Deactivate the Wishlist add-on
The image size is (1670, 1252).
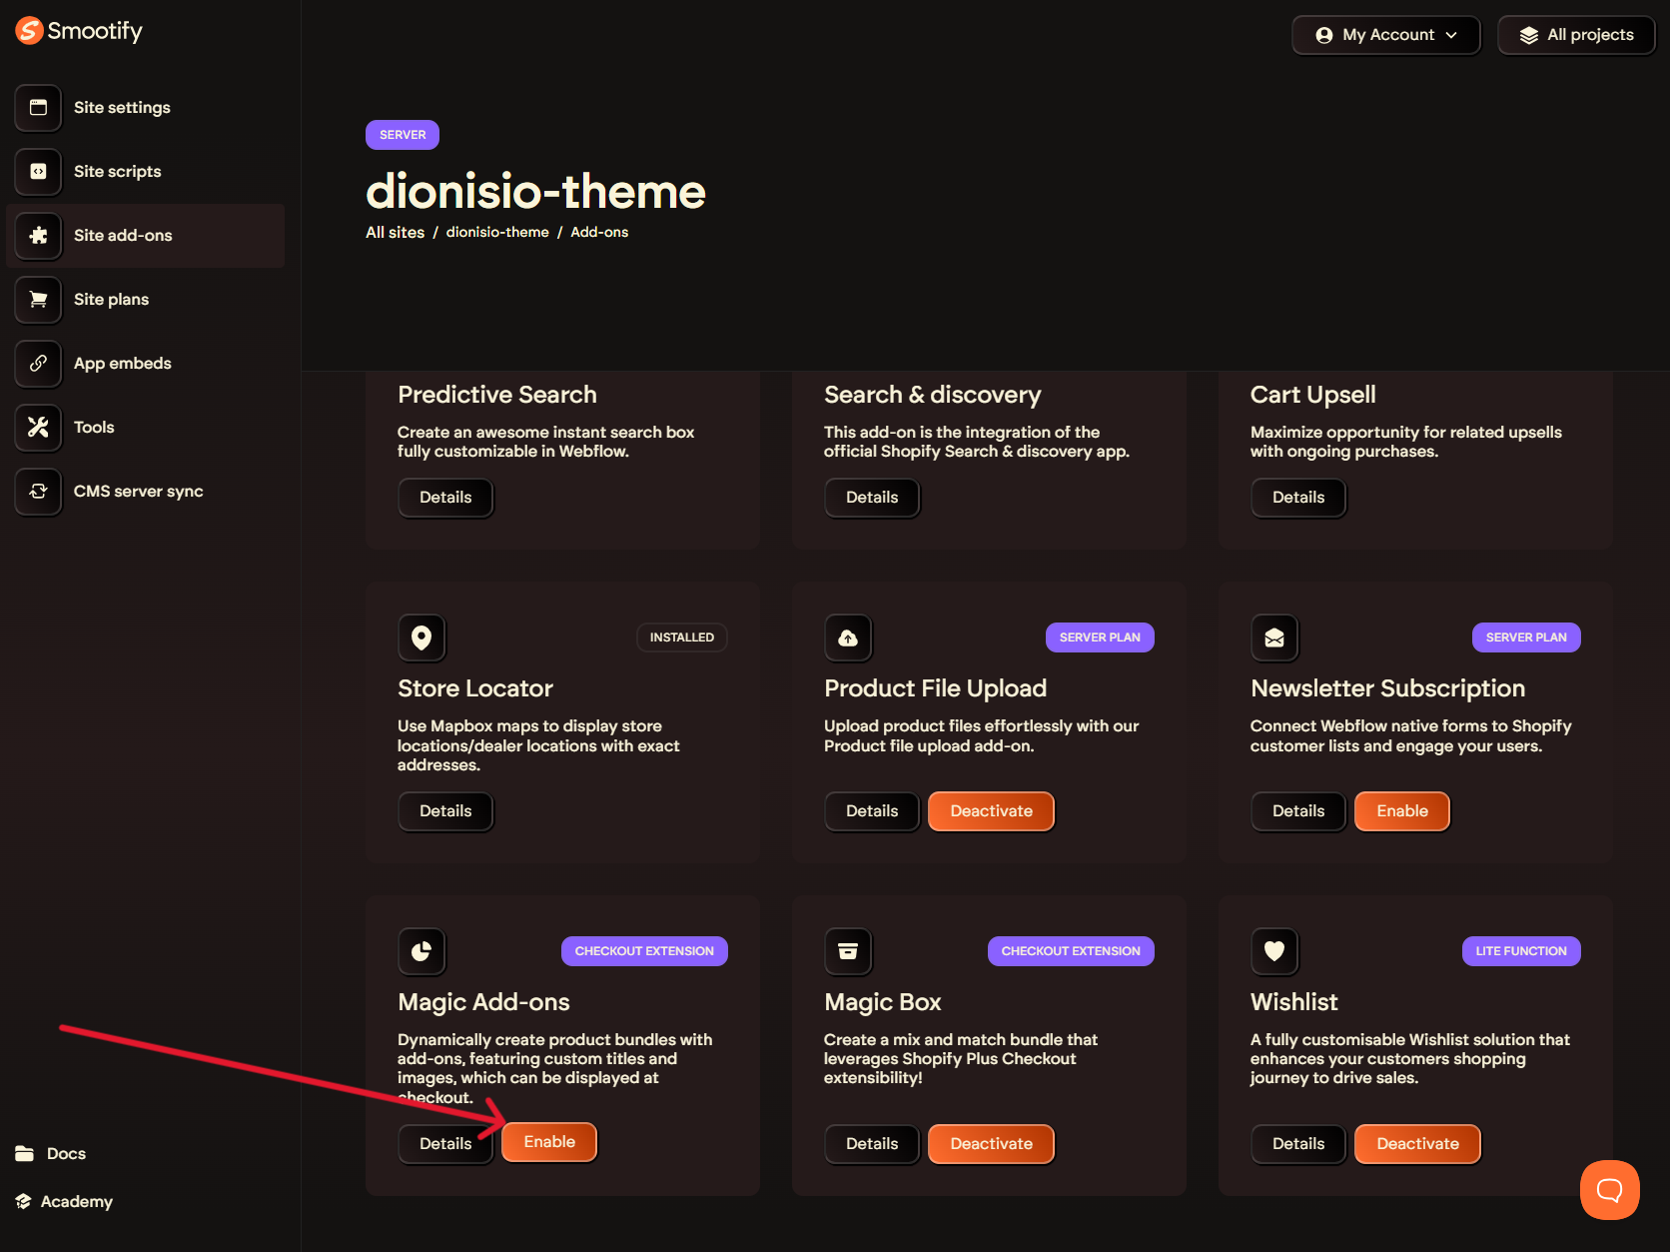click(1416, 1144)
